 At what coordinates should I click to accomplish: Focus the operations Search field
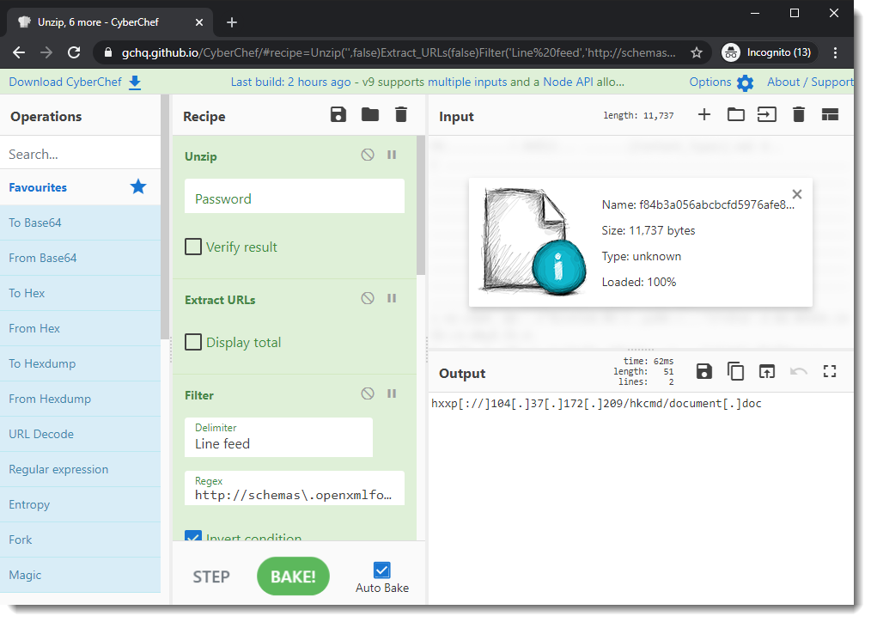(80, 154)
